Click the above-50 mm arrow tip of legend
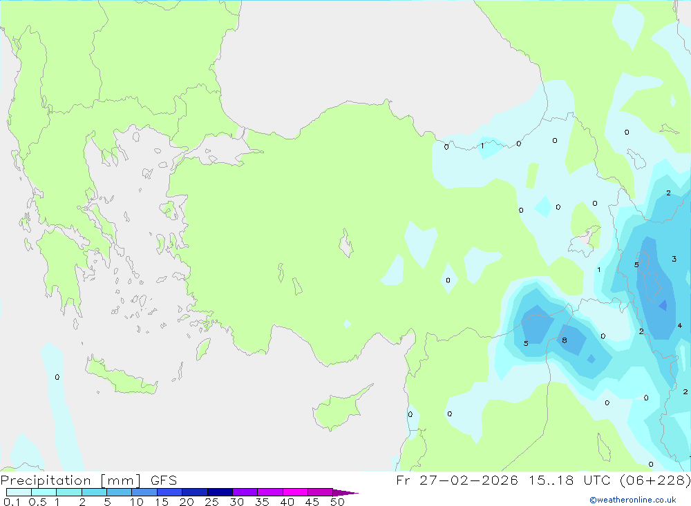Image resolution: width=691 pixels, height=506 pixels. click(345, 493)
